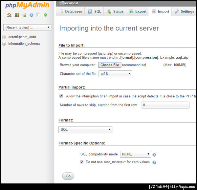This screenshot has width=197, height=190.
Task: Toggle Do not use AUTO_INCREMENT checkbox
Action: [82, 162]
